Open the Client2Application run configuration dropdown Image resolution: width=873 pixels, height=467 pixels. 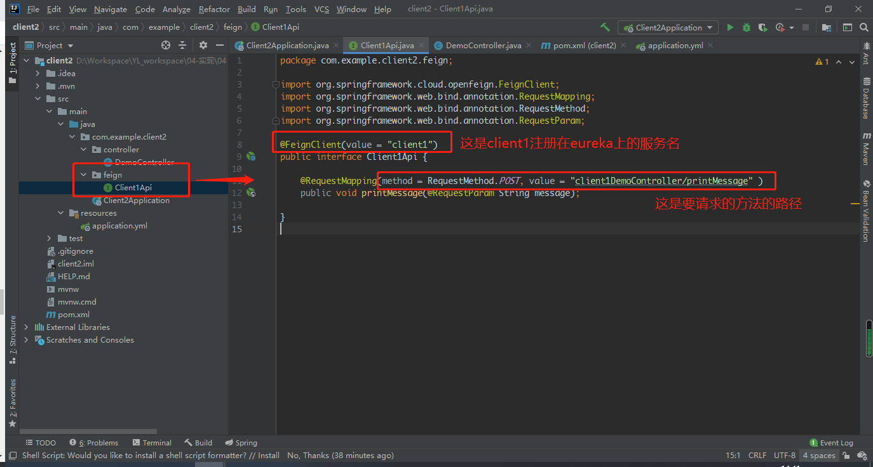tap(668, 27)
